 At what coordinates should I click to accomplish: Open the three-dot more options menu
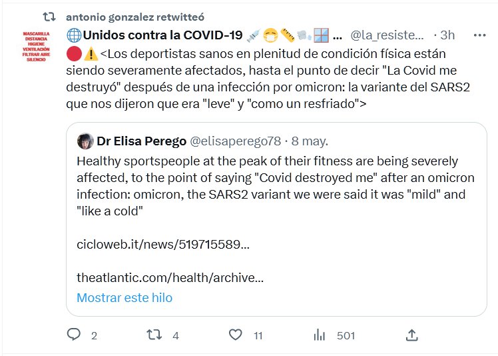(479, 35)
